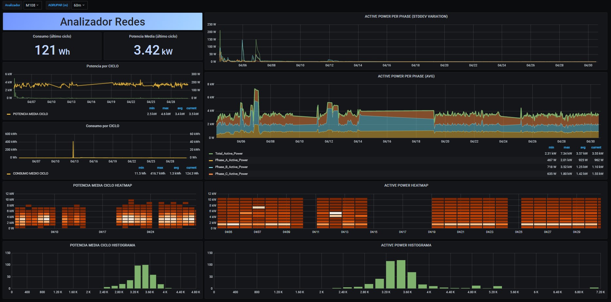The height and width of the screenshot is (302, 611).
Task: Click the blue Phase_B_Active_Power legend color icon
Action: click(211, 167)
